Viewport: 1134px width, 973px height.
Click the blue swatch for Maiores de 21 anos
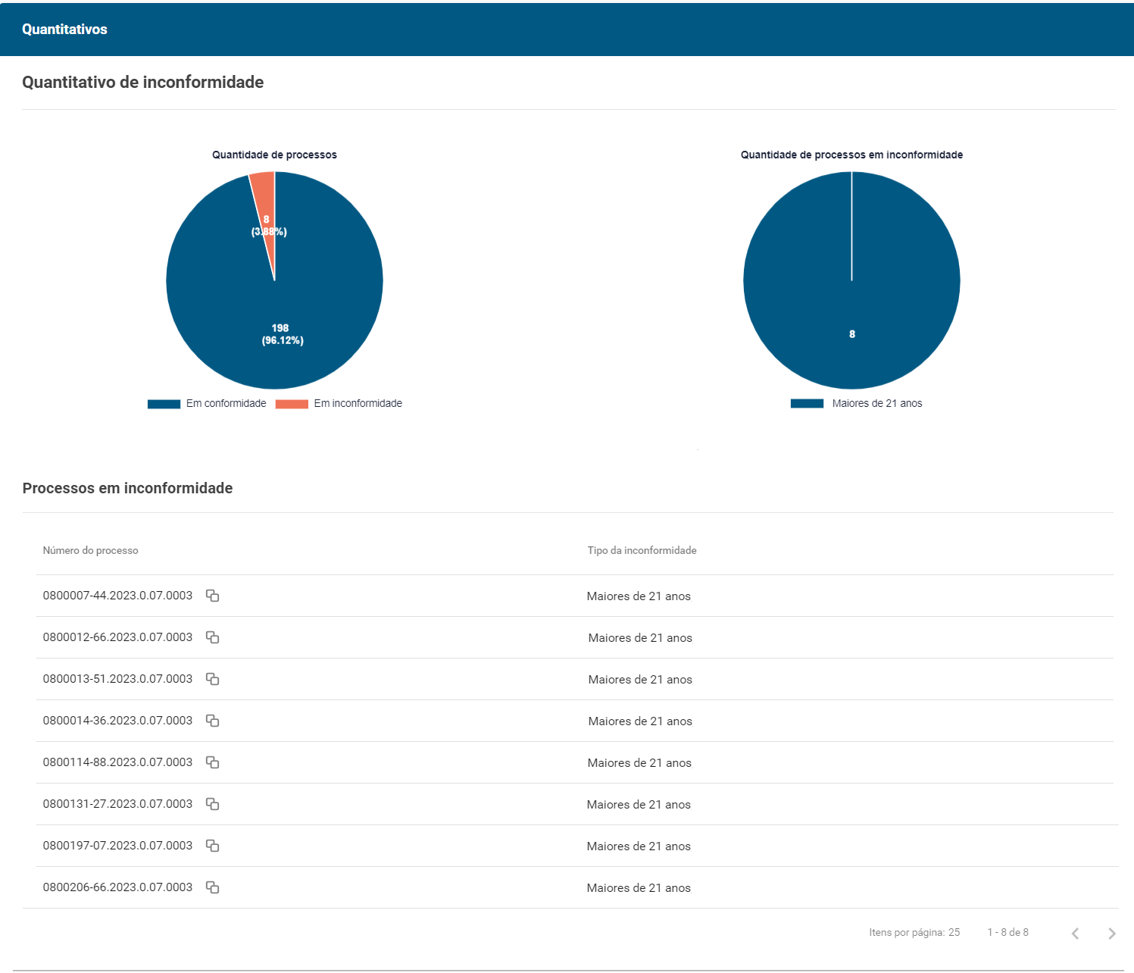point(807,404)
